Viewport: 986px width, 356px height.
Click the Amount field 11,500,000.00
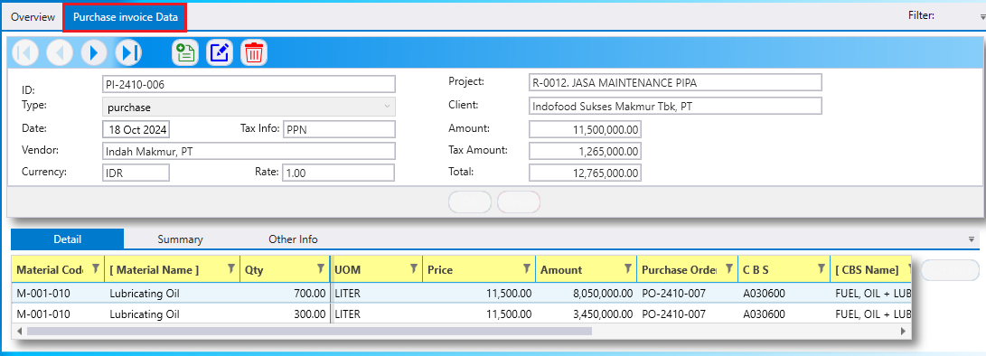pos(586,129)
